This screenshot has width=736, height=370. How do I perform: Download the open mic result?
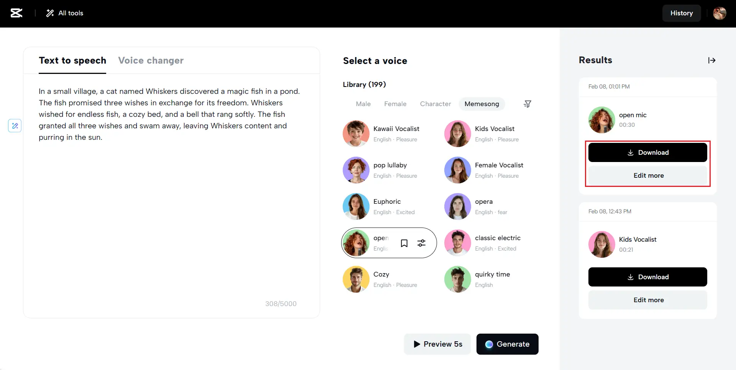[647, 152]
